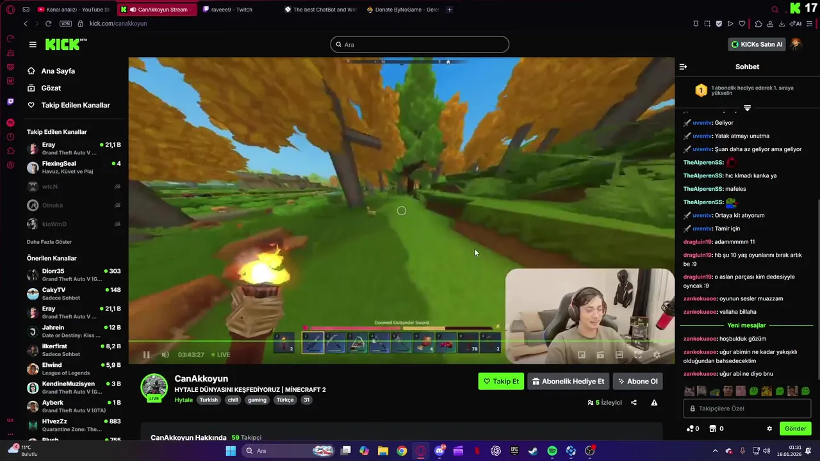Click Abone Ol subscribe button

(x=637, y=381)
